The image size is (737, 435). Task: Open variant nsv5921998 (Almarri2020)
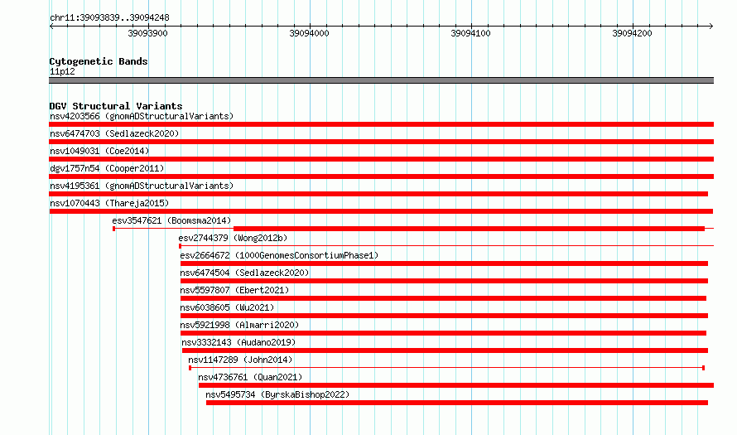(x=239, y=325)
